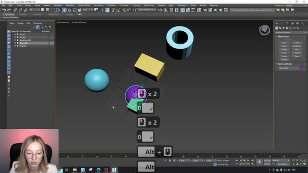Screen dimensions: 308x173
Task: Toggle visibility eye of Tube001
Action: (x=15, y=46)
